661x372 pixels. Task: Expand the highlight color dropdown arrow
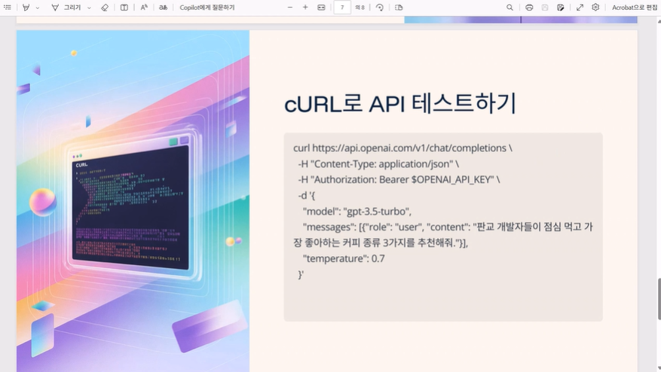click(38, 8)
